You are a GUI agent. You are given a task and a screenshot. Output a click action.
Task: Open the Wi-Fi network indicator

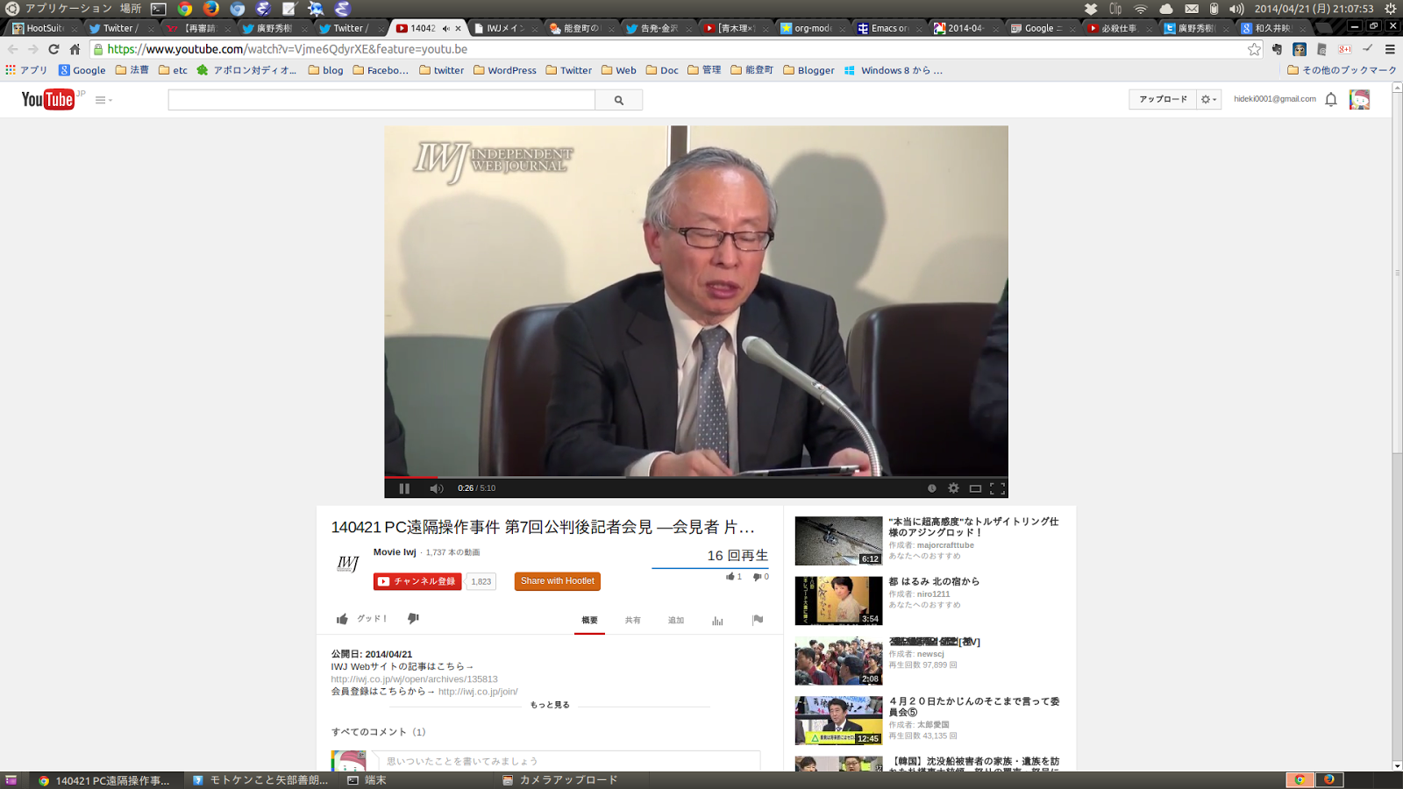1141,9
